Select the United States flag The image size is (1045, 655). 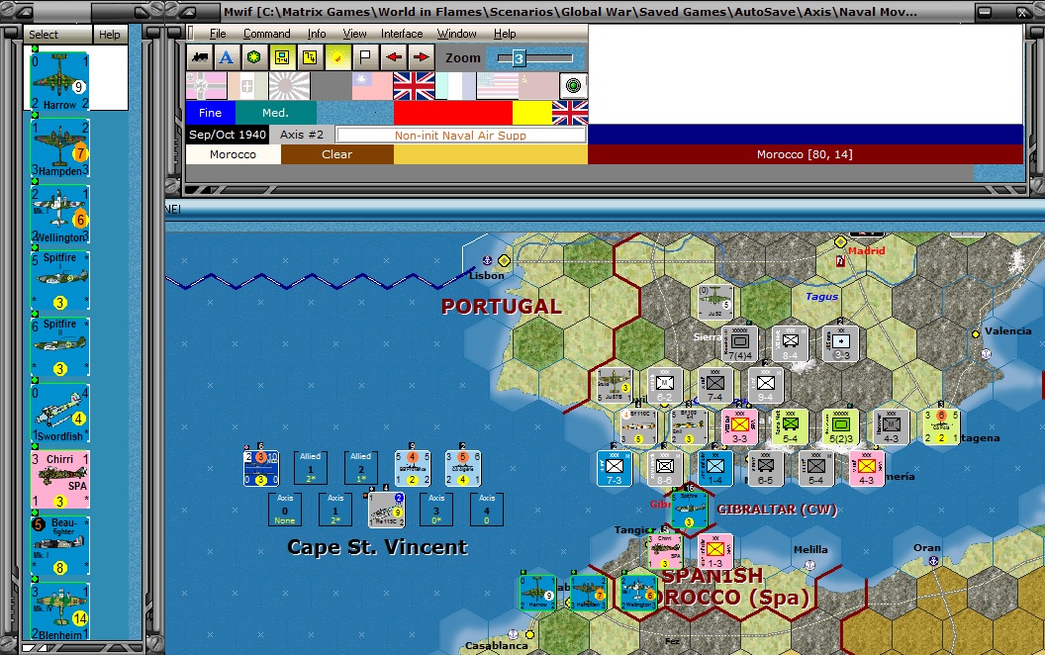point(497,86)
